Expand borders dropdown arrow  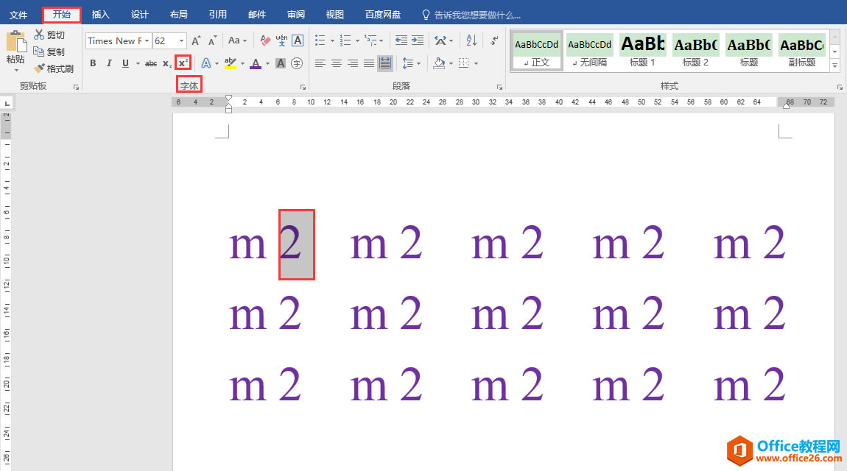pos(476,64)
